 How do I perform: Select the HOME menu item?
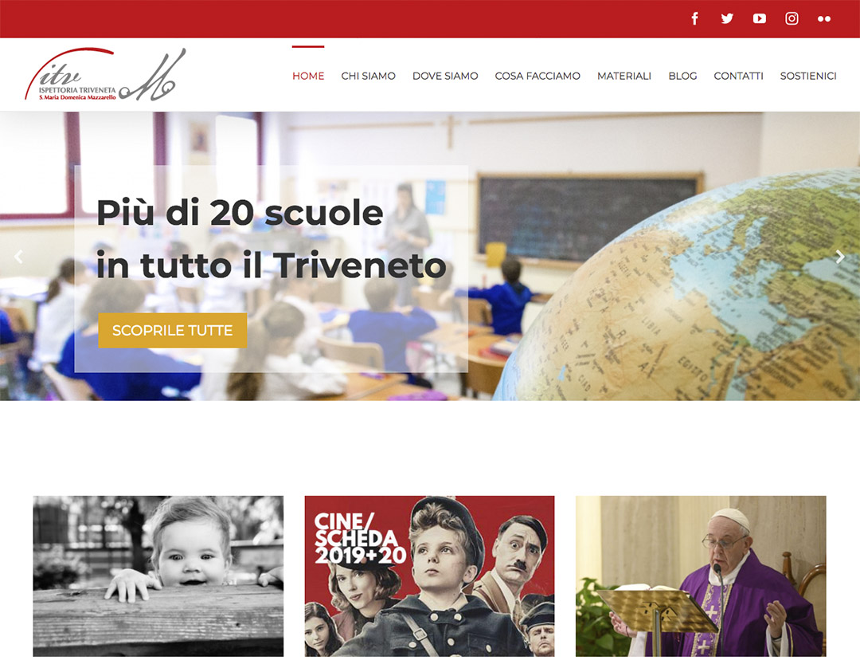(308, 76)
